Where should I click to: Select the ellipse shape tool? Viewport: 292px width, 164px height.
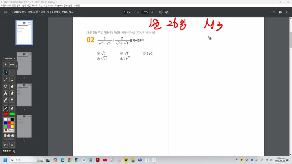click(x=6, y=86)
